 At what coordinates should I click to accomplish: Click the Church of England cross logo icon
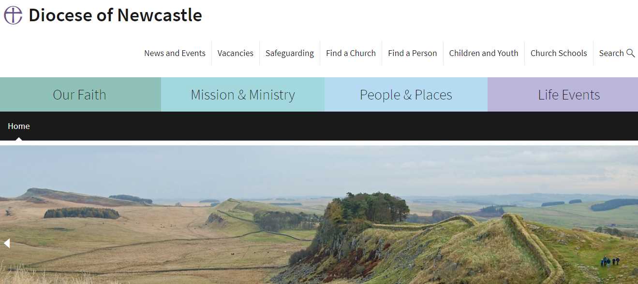[13, 15]
